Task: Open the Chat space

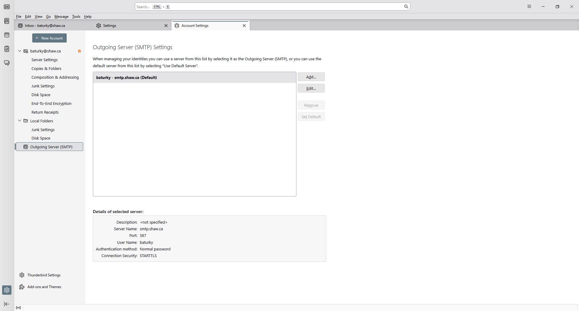Action: pyautogui.click(x=7, y=63)
